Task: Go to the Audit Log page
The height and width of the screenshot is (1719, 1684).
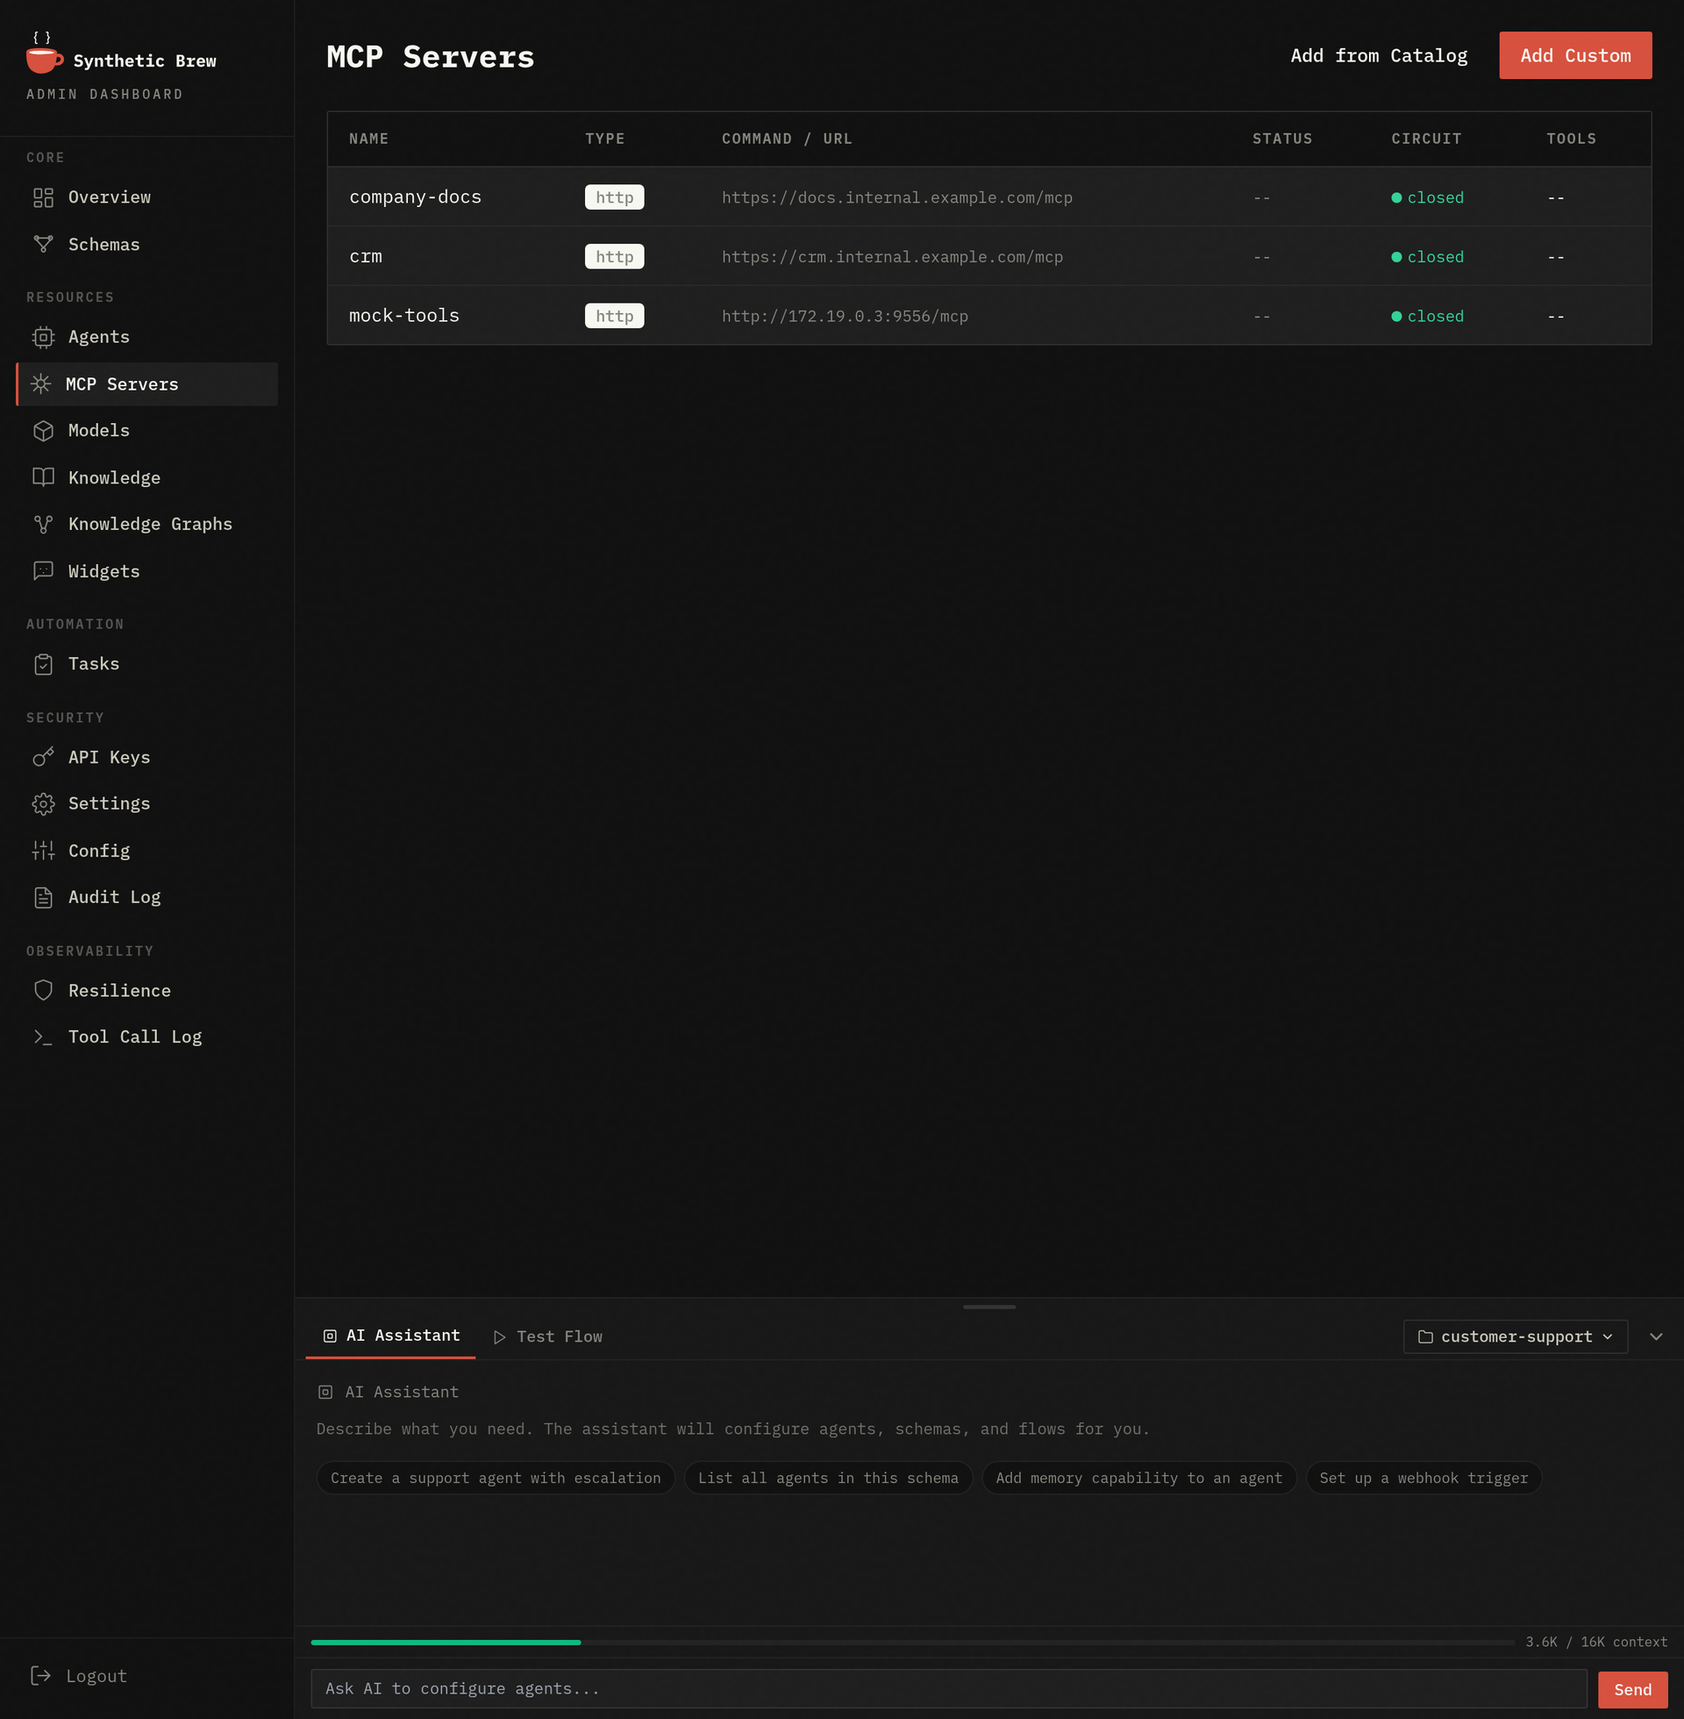Action: coord(146,897)
